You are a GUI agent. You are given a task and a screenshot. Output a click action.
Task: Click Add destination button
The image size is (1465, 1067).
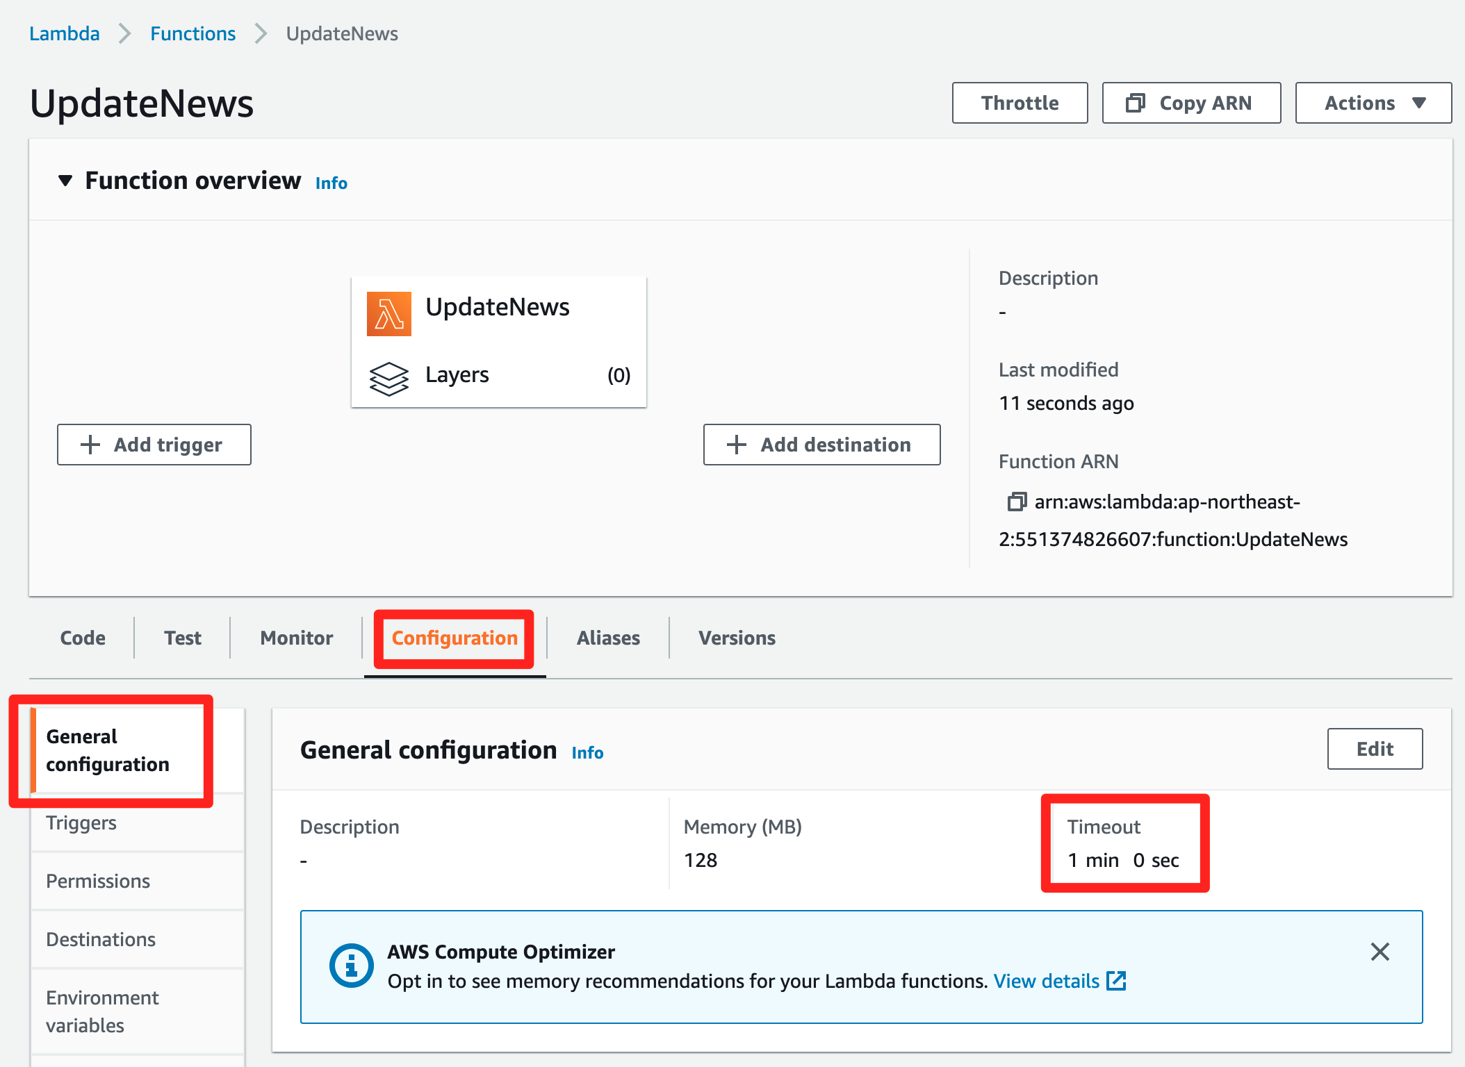tap(821, 445)
